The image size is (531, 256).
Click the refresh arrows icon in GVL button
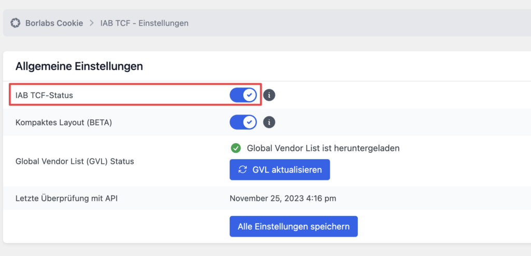tap(243, 169)
